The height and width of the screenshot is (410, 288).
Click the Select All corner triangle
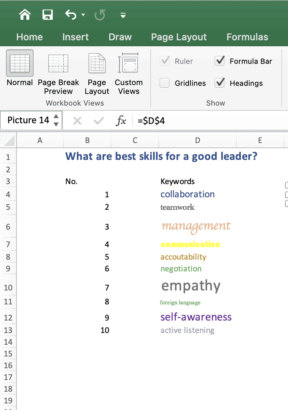pos(9,140)
